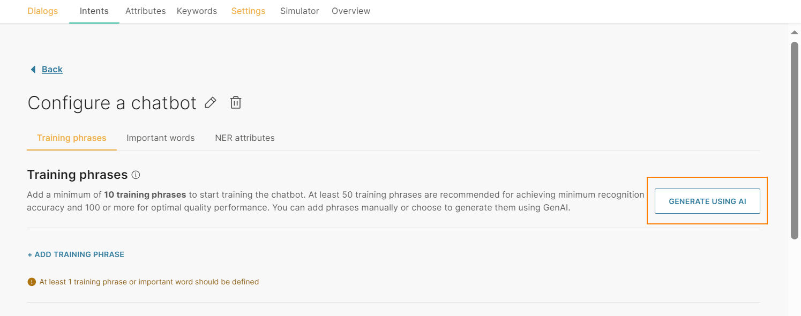The image size is (801, 316).
Task: Open the Dialogs tab
Action: click(x=43, y=11)
